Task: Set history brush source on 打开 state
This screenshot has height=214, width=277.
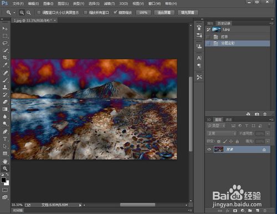Action: click(x=208, y=37)
